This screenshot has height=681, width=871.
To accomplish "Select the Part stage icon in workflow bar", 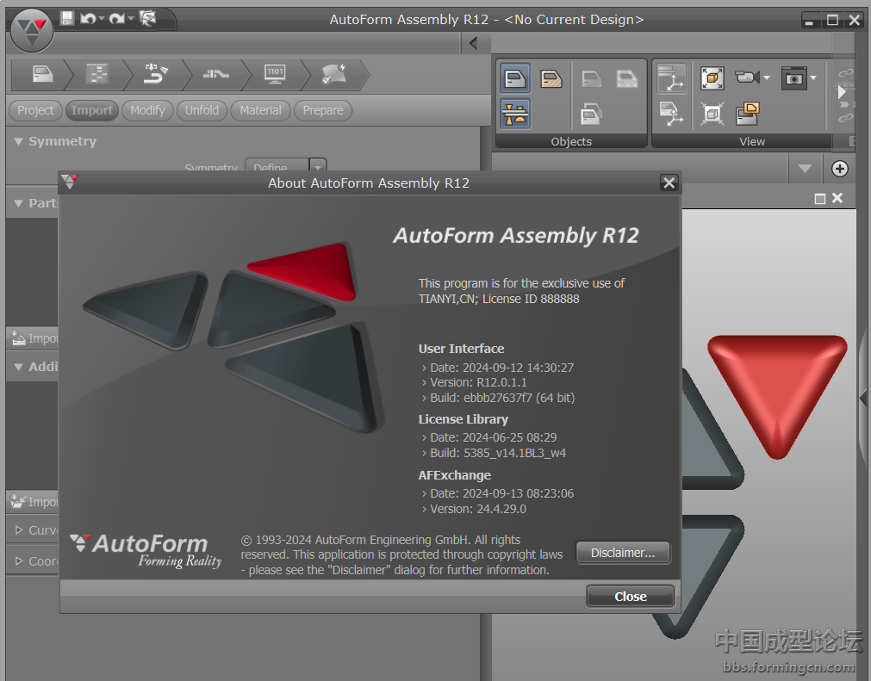I will 42,74.
